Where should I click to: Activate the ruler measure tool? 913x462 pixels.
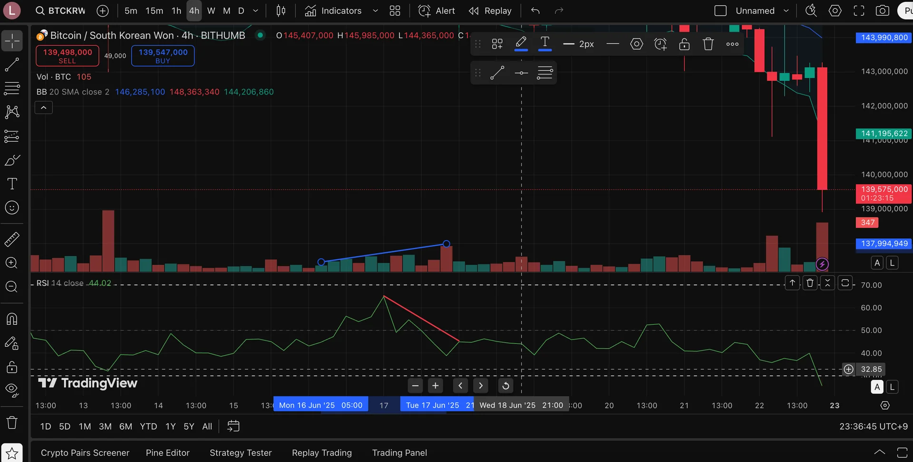(12, 239)
